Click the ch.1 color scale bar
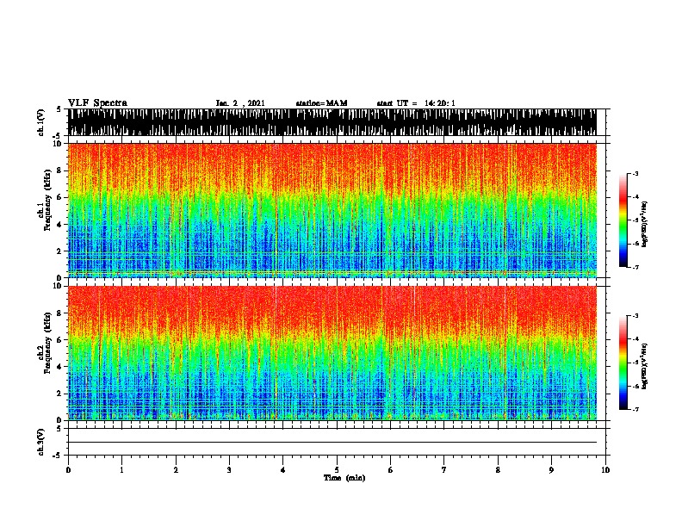 tap(623, 220)
